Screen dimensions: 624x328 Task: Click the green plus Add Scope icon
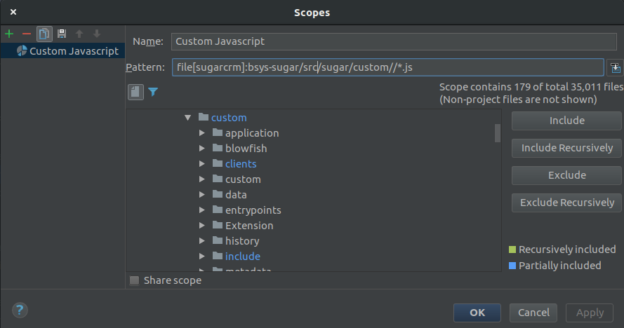(x=9, y=34)
